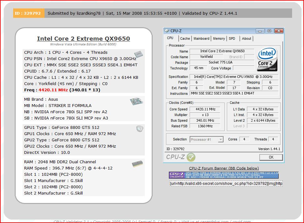Image resolution: width=304 pixels, height=223 pixels.
Task: Click the "NB : NVIDIA nForce 780i SLI SPP rev A2" line
Action: 66,112
